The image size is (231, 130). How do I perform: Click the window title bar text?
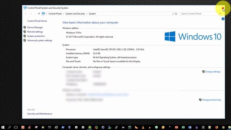coord(48,8)
